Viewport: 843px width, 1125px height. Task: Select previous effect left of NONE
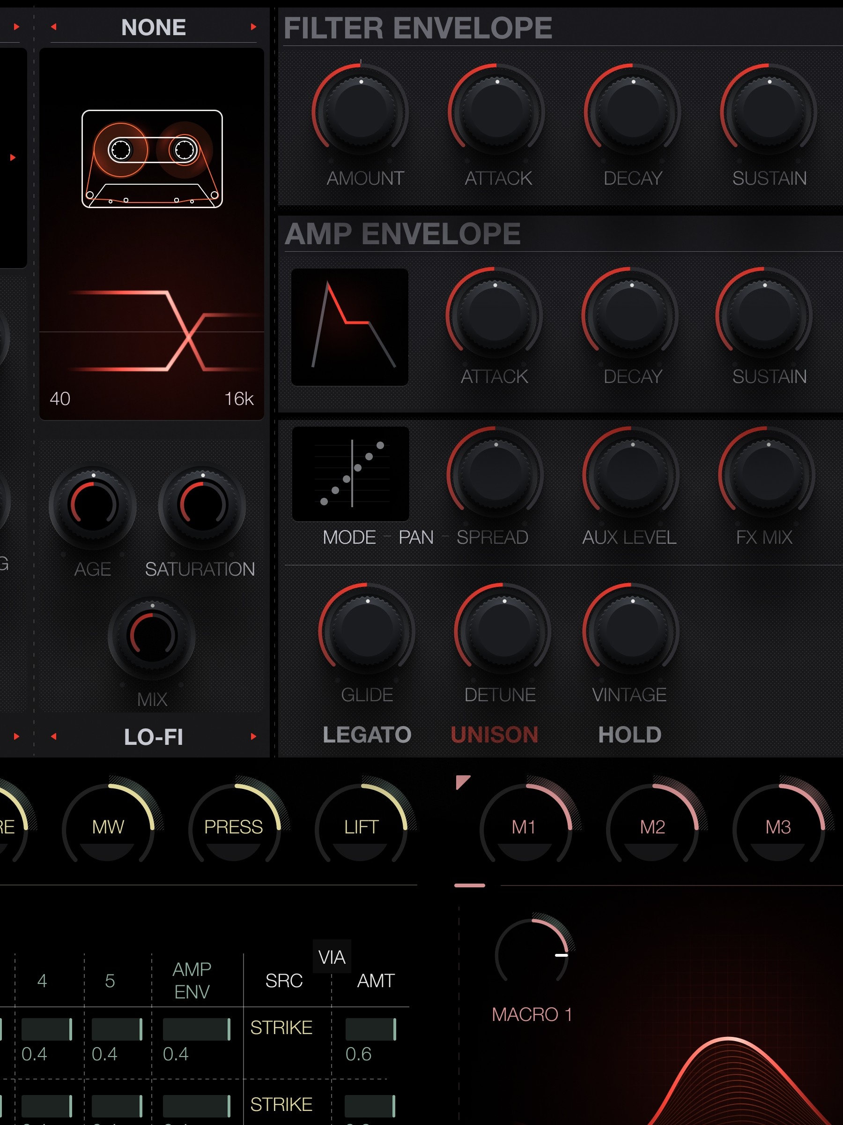click(x=53, y=26)
